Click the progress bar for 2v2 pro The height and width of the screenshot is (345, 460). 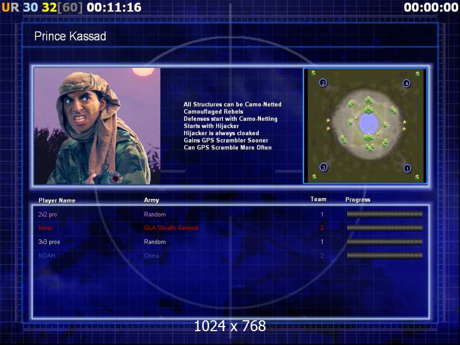[385, 214]
